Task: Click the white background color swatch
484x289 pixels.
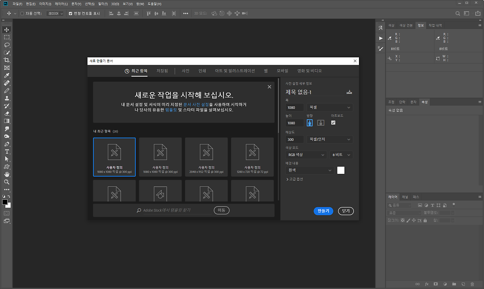Action: [341, 170]
